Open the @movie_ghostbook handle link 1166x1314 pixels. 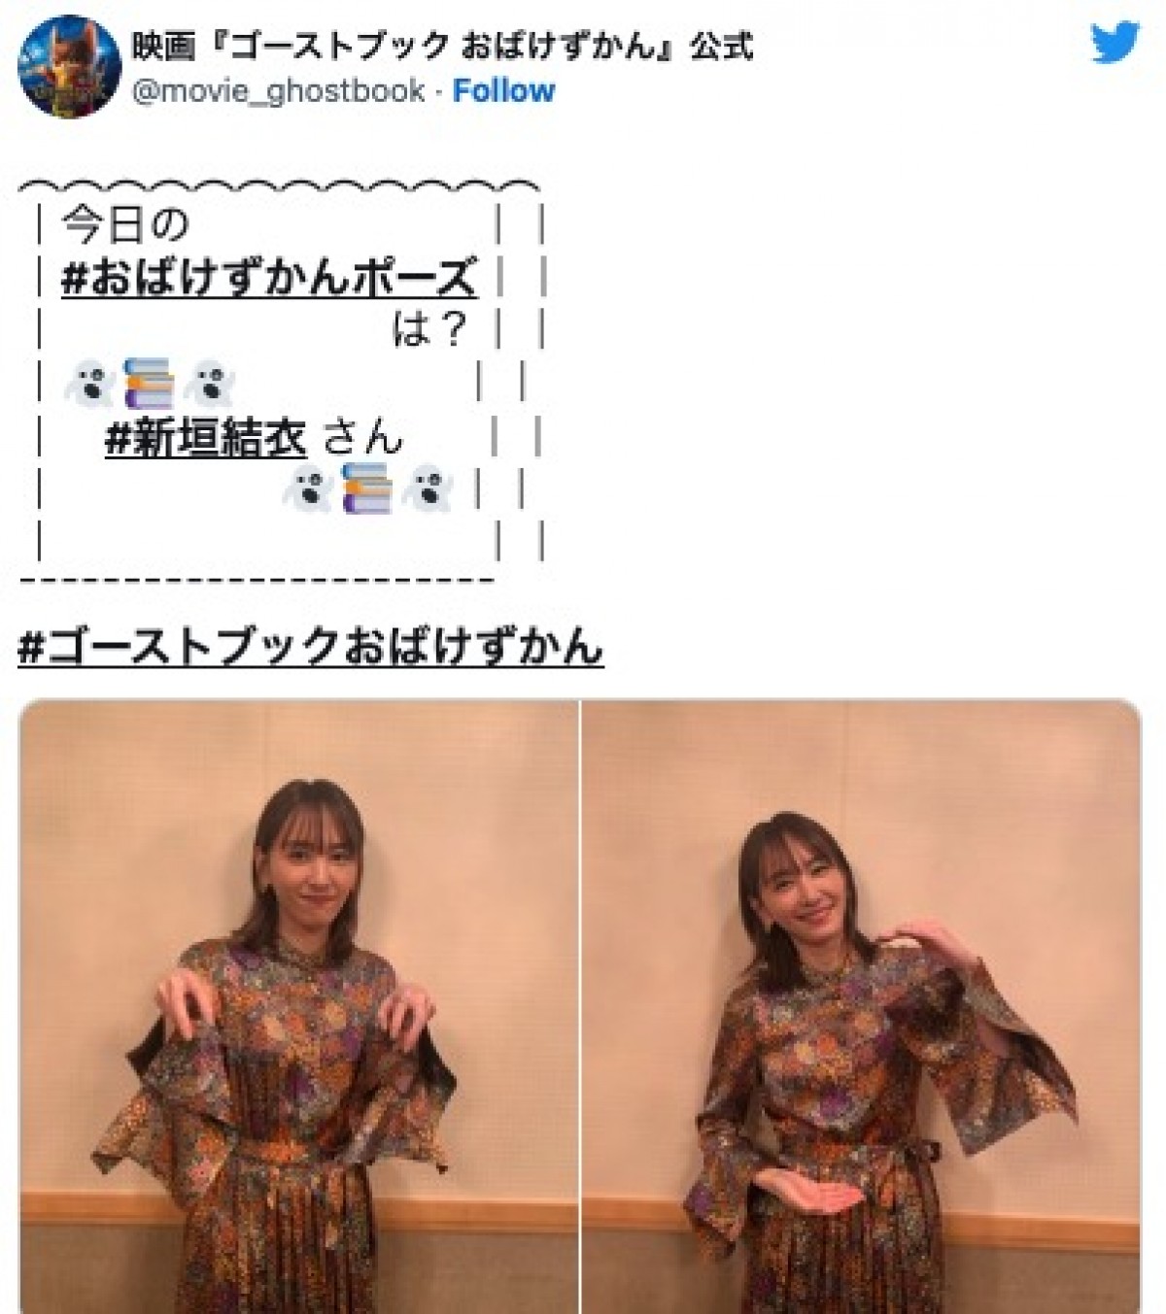tap(278, 91)
